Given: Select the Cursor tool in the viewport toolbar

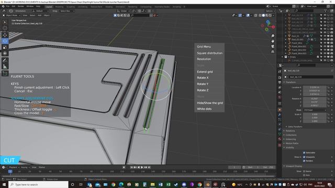Looking at the screenshot, I should pyautogui.click(x=5, y=28).
